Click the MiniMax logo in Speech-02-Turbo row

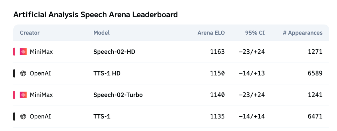23,95
